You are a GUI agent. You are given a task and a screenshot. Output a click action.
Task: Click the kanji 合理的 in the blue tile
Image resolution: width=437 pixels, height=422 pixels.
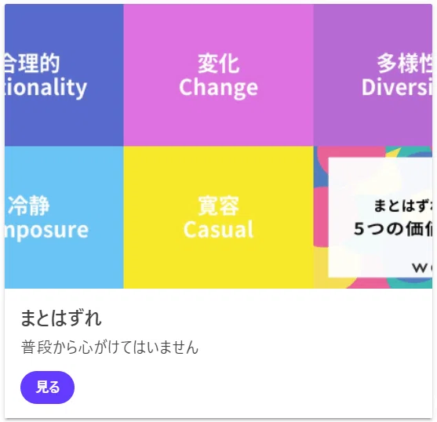(x=32, y=64)
